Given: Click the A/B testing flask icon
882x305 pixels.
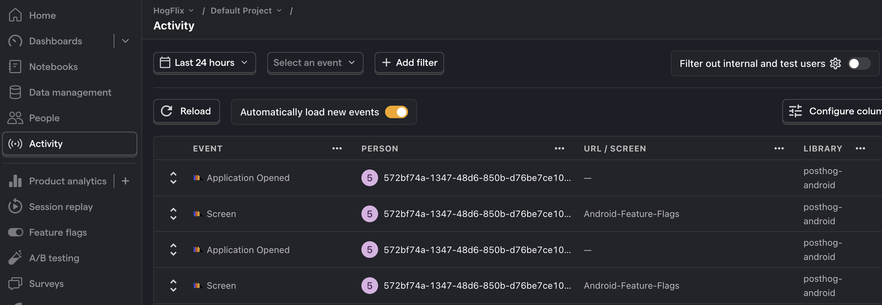Looking at the screenshot, I should pyautogui.click(x=15, y=258).
